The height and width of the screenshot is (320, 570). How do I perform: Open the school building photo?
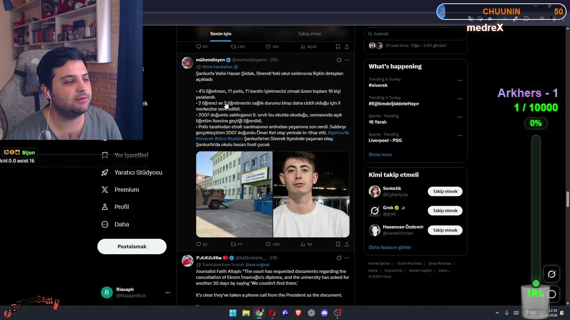pyautogui.click(x=234, y=194)
